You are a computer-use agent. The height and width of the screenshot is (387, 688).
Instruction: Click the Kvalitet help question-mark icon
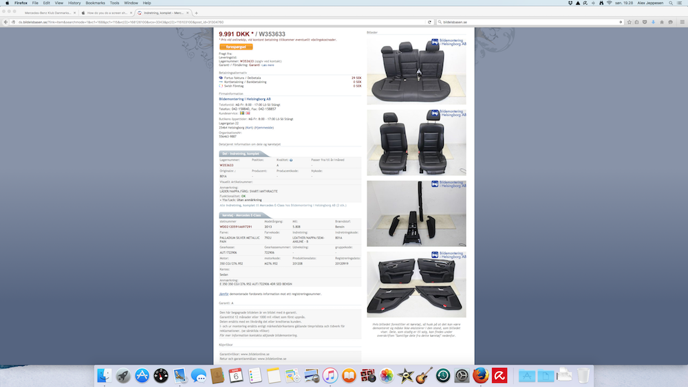(x=291, y=160)
